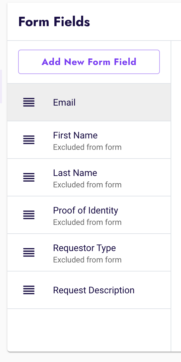Click the hamburger handle icon for Requestor Type
Screen dimensions: 181x362
coord(29,253)
